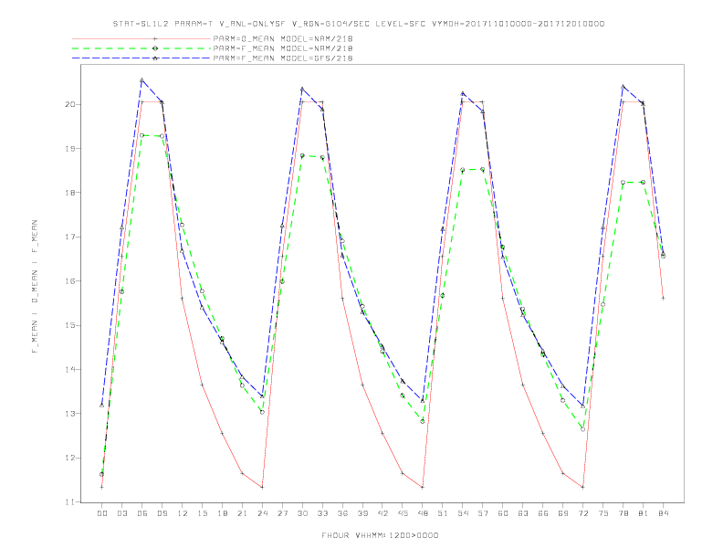Select legend entry PARM=F_MEAN MODEL=GFS/218
This screenshot has height=559, width=723.
[283, 58]
